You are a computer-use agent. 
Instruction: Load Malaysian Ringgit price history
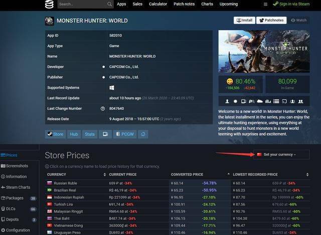tap(68, 211)
